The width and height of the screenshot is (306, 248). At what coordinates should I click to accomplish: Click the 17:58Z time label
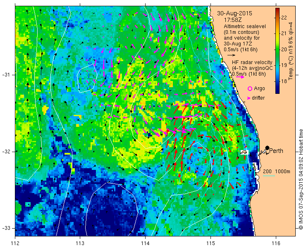[x=232, y=20]
